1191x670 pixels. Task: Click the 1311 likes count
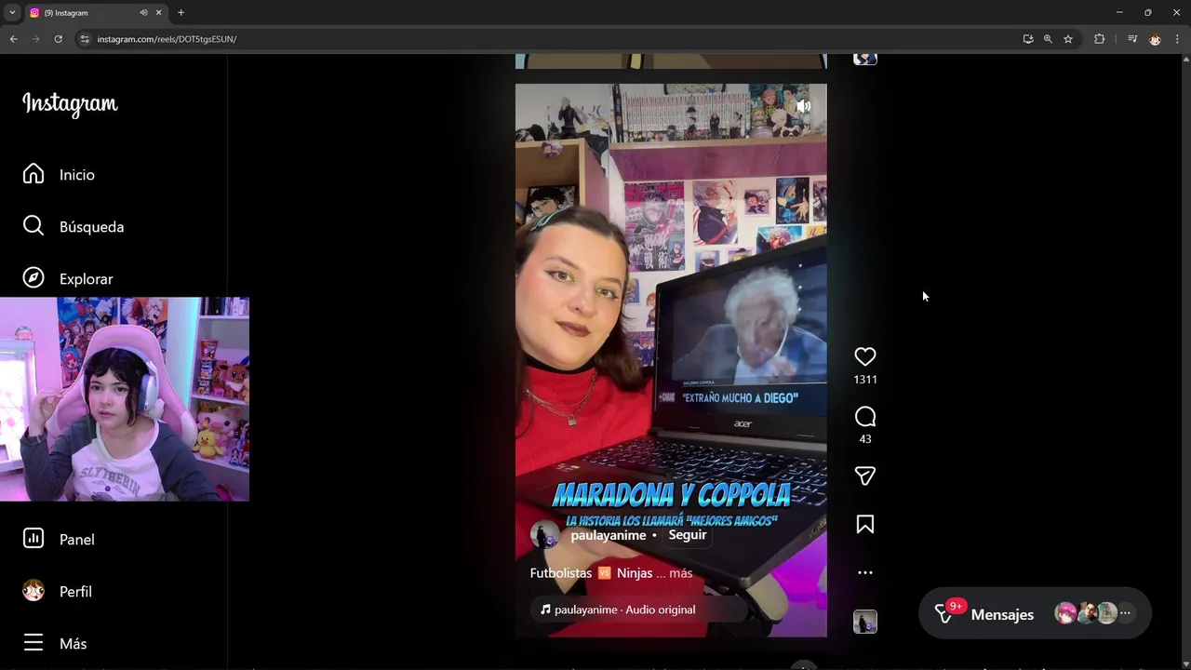click(x=865, y=380)
